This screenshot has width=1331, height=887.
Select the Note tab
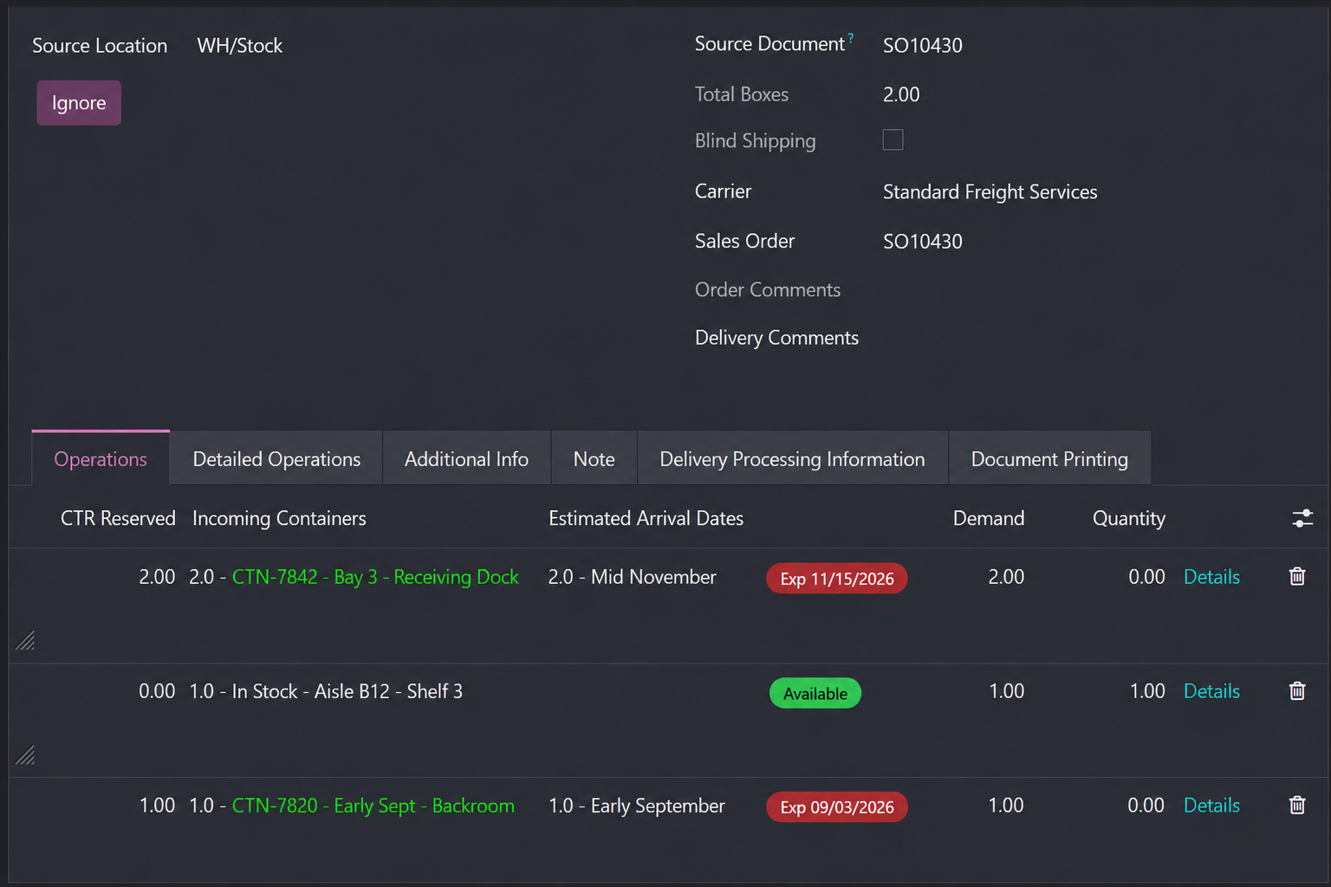click(x=594, y=459)
